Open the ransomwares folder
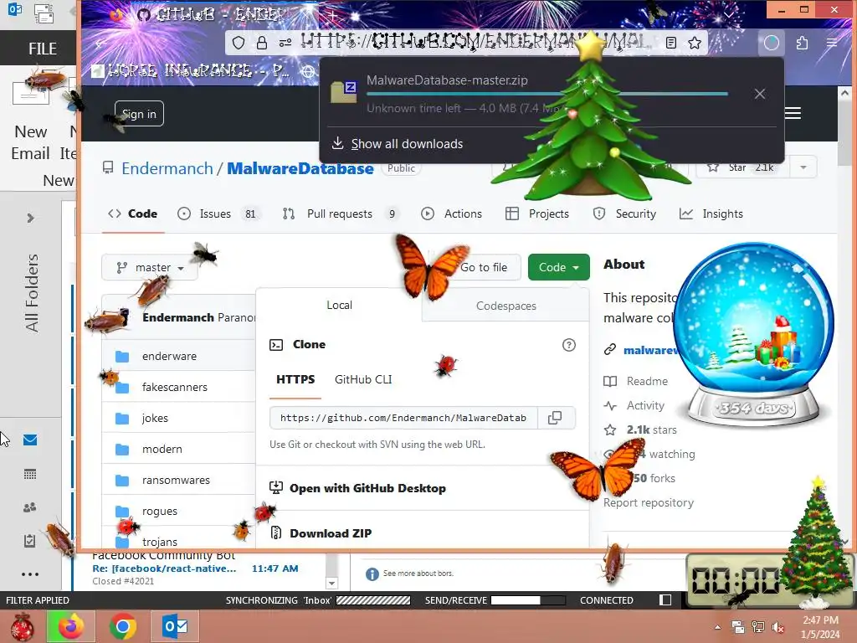 point(176,480)
